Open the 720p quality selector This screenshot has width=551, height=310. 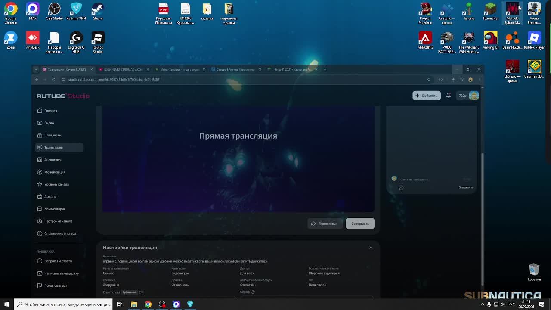coord(462,96)
